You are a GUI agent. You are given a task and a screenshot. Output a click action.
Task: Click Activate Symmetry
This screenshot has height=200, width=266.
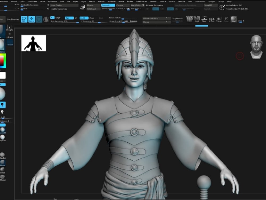[x=154, y=5]
